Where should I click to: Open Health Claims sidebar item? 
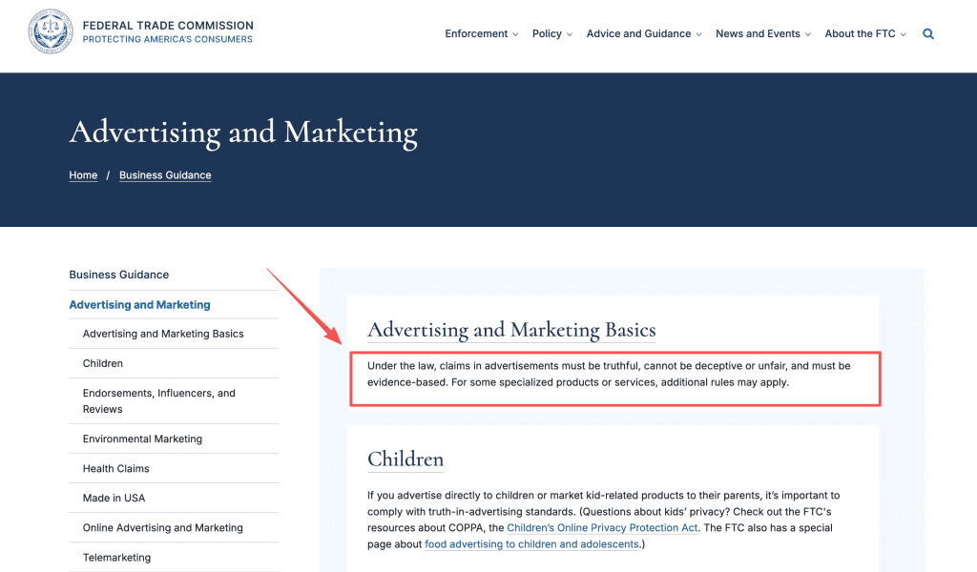(115, 469)
